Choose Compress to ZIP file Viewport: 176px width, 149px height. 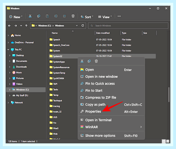111,98
